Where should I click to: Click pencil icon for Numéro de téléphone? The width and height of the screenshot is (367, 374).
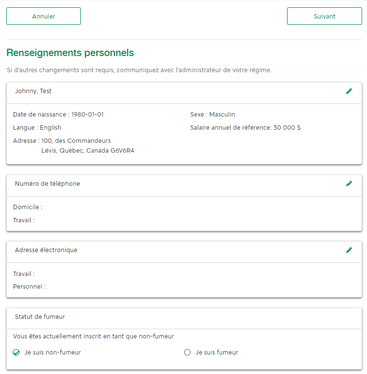349,184
